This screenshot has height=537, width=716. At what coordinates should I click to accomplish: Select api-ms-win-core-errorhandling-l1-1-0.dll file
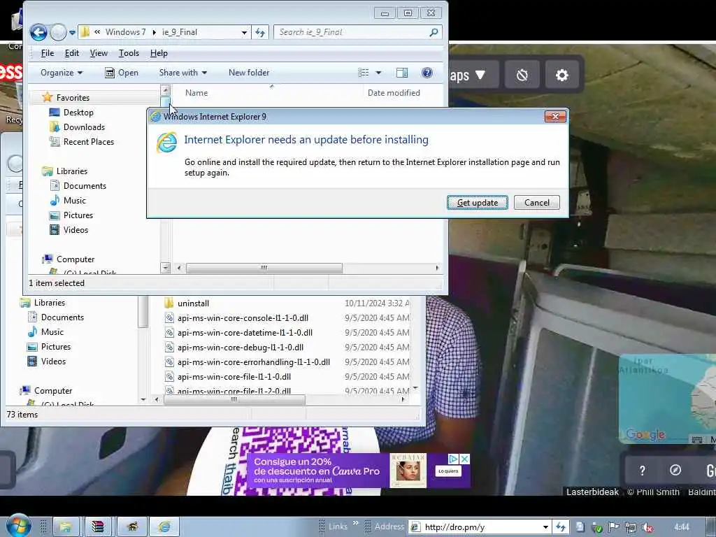(253, 361)
